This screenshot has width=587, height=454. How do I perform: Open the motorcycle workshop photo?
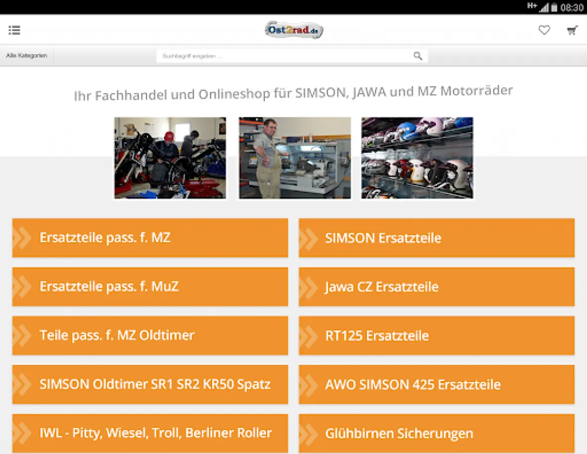pyautogui.click(x=170, y=158)
